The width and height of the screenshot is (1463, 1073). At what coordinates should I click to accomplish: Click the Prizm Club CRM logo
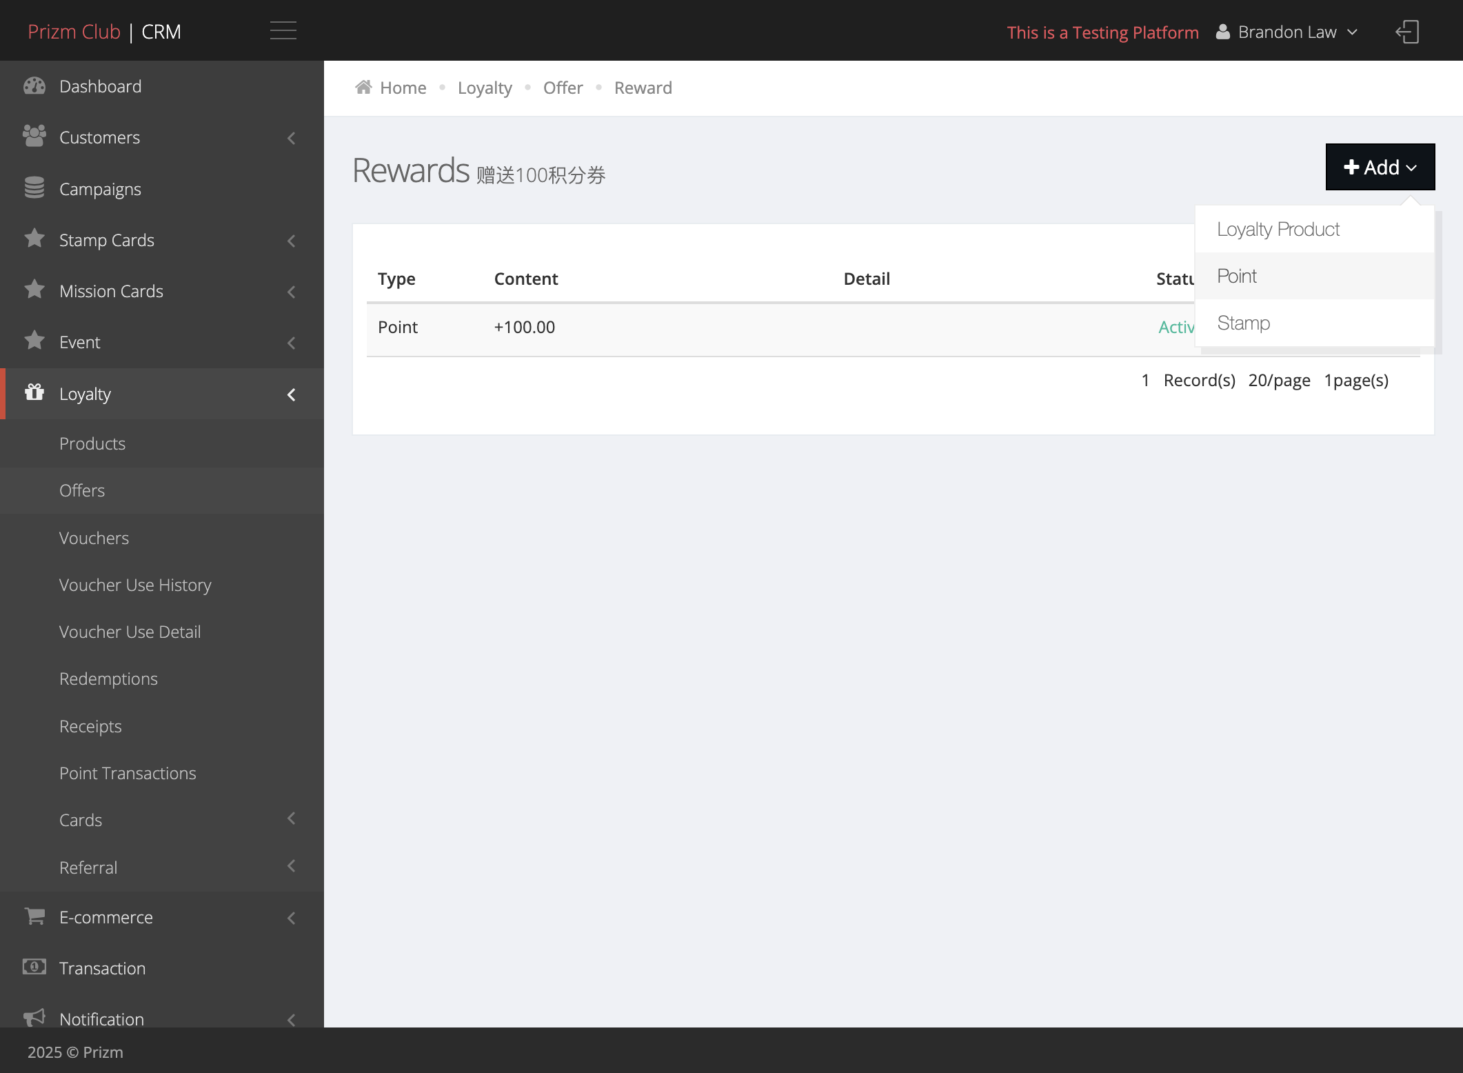[104, 32]
